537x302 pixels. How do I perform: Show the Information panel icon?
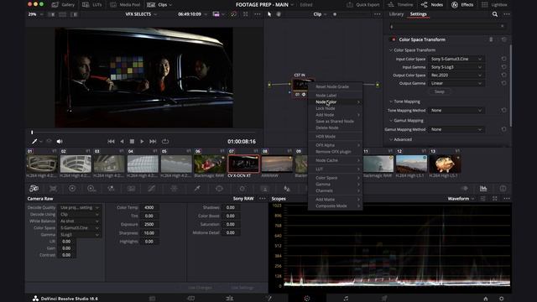(503, 188)
